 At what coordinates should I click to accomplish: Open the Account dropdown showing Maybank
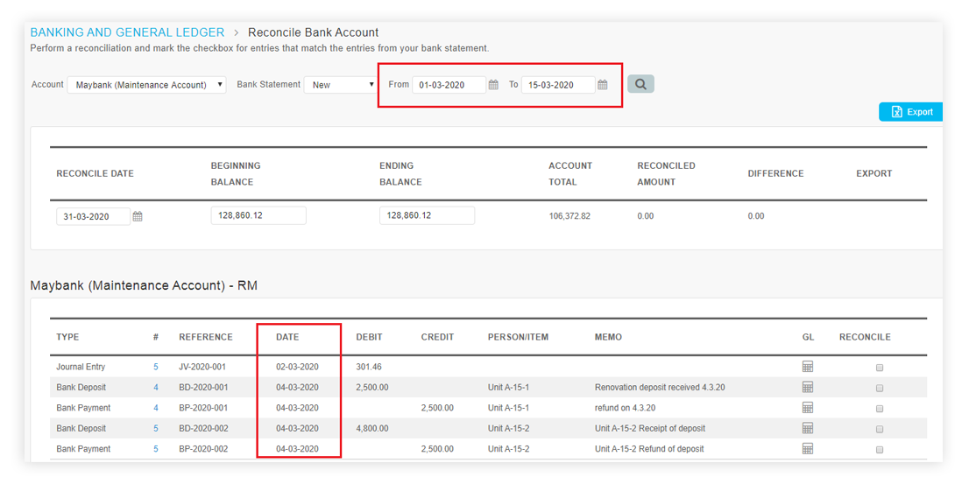(146, 85)
